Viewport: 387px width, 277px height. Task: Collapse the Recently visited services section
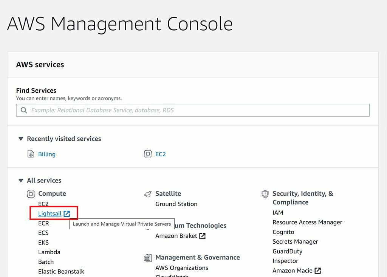tap(21, 139)
